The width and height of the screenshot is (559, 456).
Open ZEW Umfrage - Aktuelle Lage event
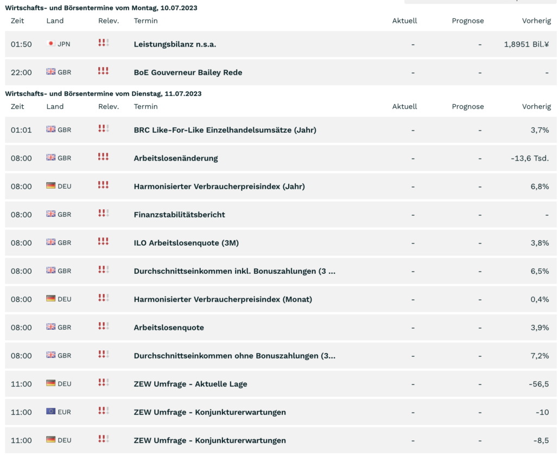(x=190, y=384)
